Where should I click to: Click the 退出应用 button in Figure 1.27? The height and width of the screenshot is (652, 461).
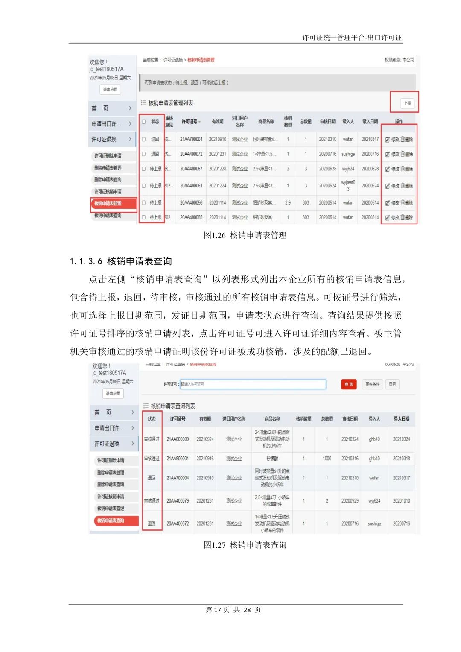click(113, 393)
